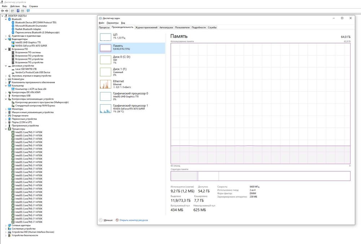Click the Клавиатуры keyboard category icon
This screenshot has width=361, height=244.
click(x=9, y=79)
